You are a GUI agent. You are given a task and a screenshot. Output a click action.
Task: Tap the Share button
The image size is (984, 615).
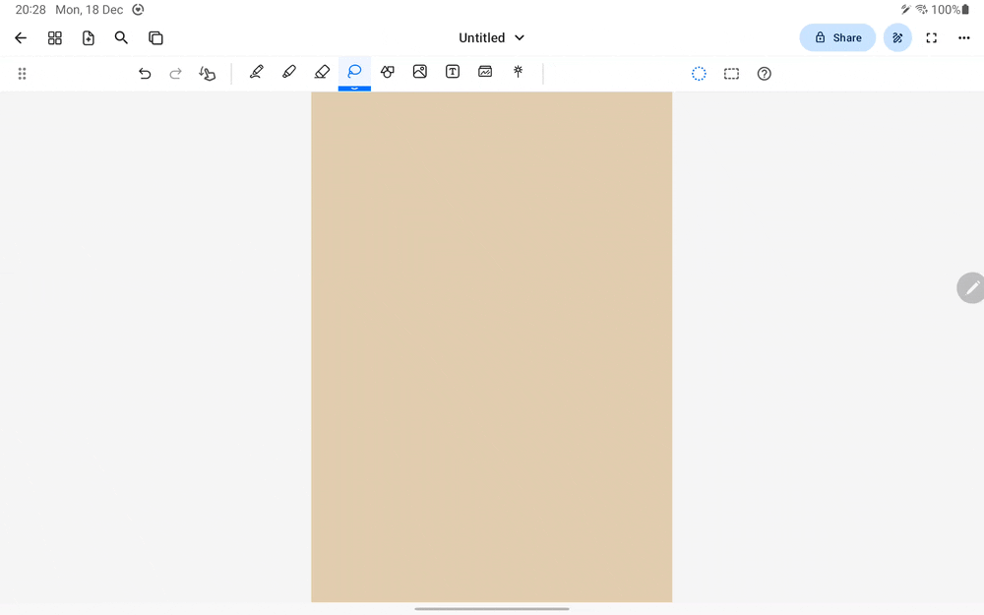point(837,37)
